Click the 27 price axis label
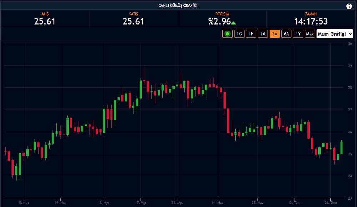The image size is (357, 207). pyautogui.click(x=350, y=110)
